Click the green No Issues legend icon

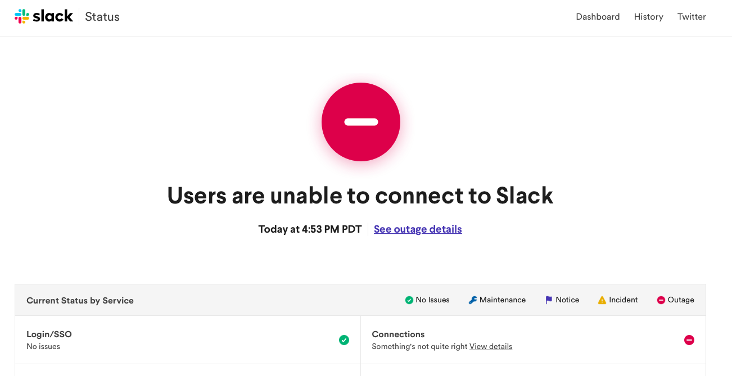click(x=409, y=300)
